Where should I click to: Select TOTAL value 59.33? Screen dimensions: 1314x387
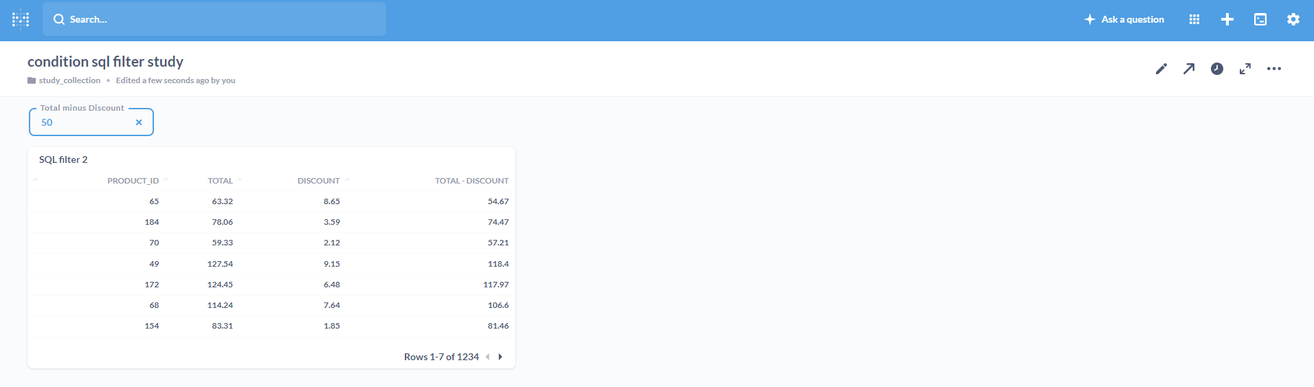222,243
